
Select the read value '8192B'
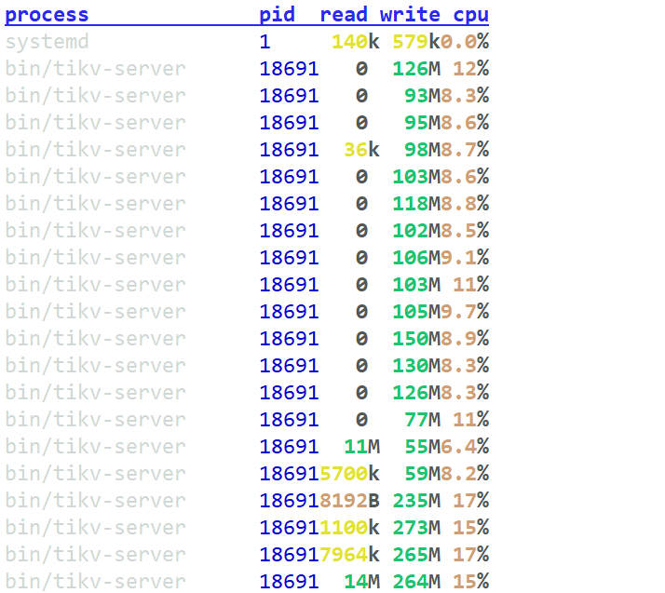click(349, 501)
